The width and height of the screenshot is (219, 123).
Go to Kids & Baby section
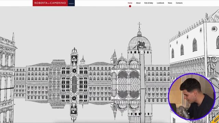click(x=149, y=3)
